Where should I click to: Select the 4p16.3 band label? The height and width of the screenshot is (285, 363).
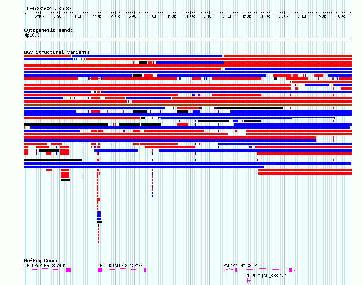click(x=32, y=35)
